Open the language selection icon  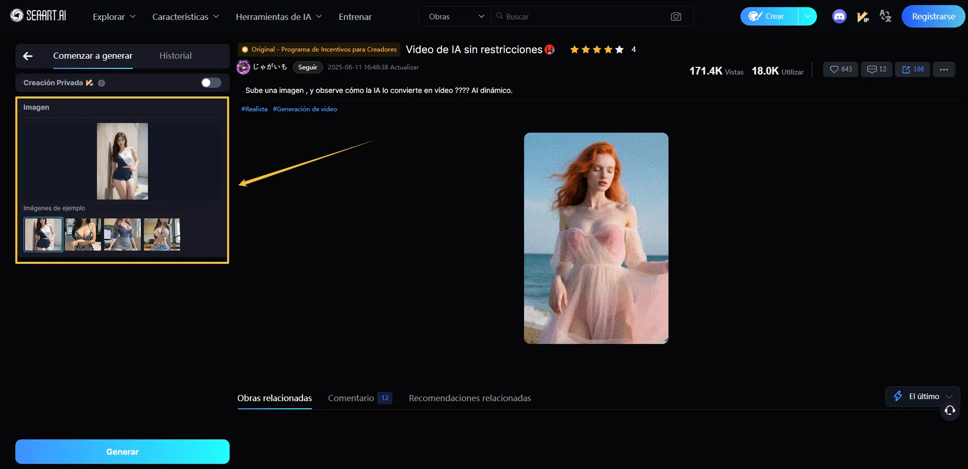click(x=885, y=16)
